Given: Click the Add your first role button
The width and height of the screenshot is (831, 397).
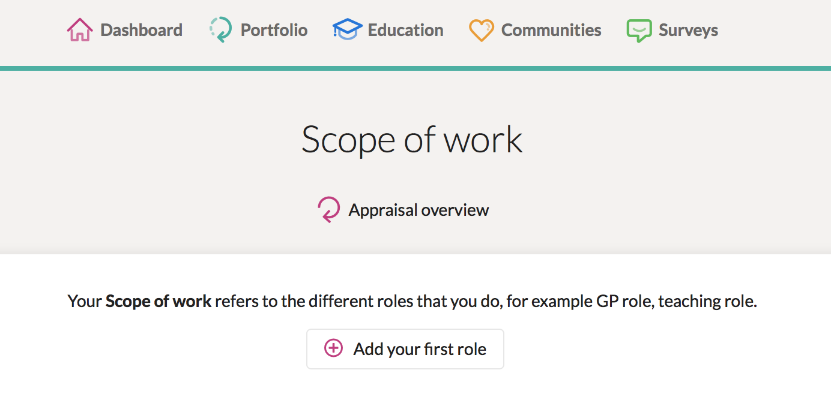Looking at the screenshot, I should (405, 349).
